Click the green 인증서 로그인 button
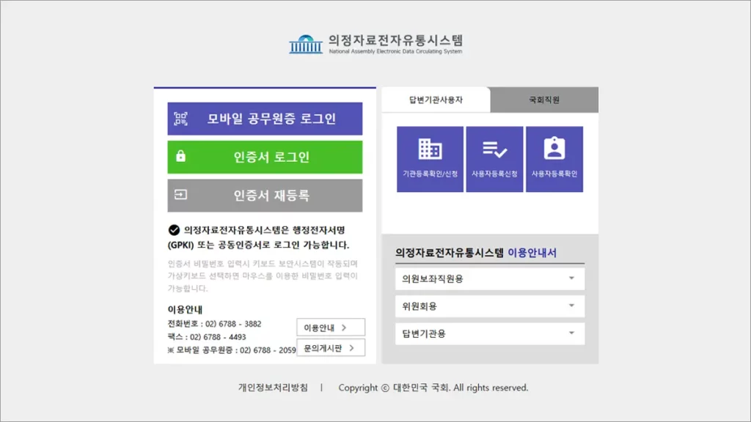The image size is (751, 422). [265, 157]
